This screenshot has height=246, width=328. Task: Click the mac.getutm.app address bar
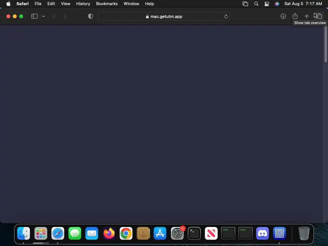pyautogui.click(x=164, y=17)
